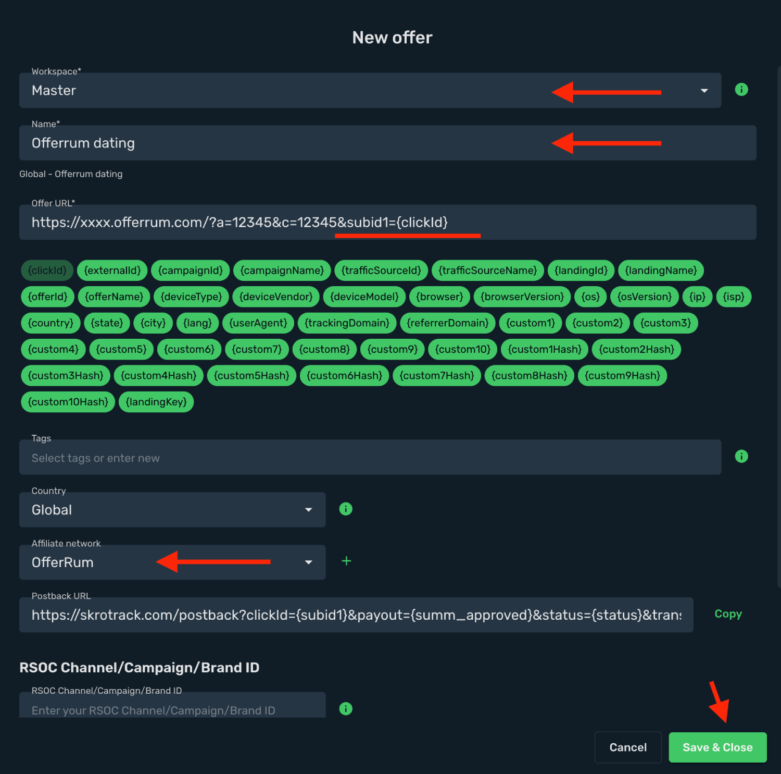Open the Workspace Master dropdown

tap(370, 91)
